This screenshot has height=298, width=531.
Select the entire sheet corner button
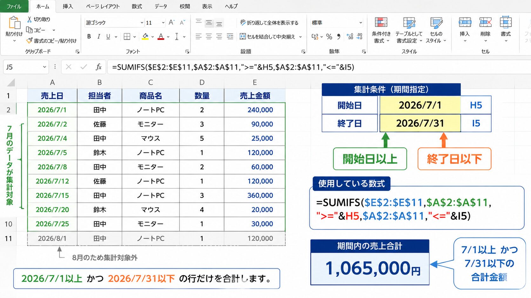point(11,83)
